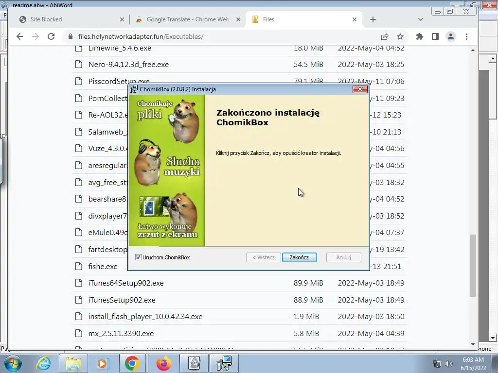Click the date 2022-May-04 04:39
Viewport: 498px width, 373px height.
pyautogui.click(x=371, y=333)
